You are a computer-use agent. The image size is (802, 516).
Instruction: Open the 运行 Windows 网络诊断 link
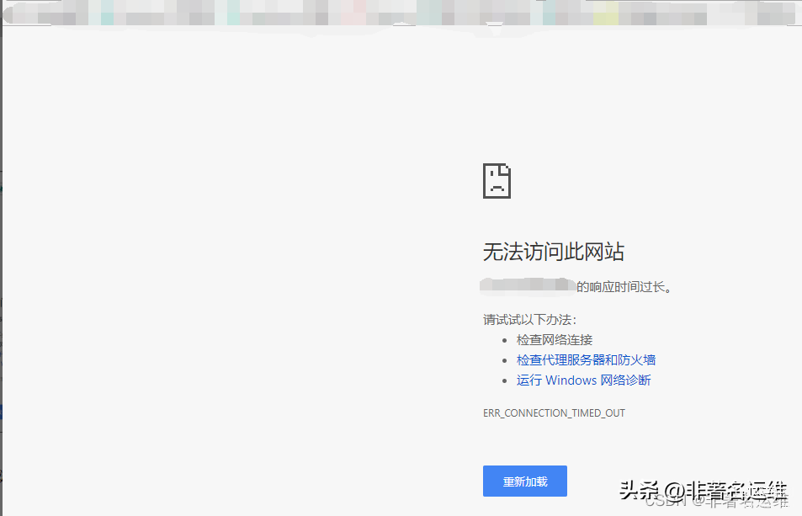583,380
